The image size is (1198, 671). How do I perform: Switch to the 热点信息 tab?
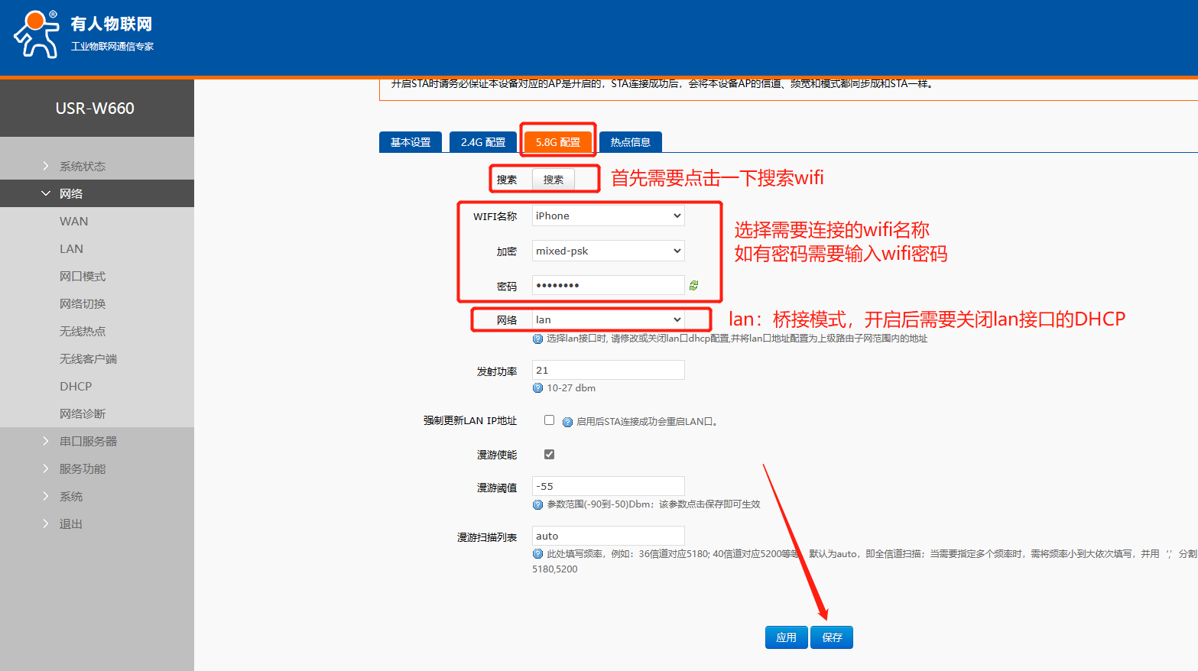(x=630, y=142)
